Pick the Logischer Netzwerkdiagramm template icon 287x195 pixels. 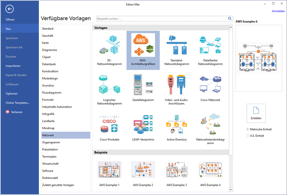(109, 85)
